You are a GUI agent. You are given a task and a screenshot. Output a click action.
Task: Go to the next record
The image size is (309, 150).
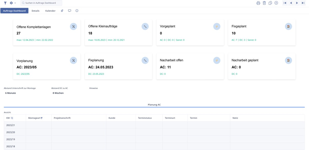[x=297, y=3]
